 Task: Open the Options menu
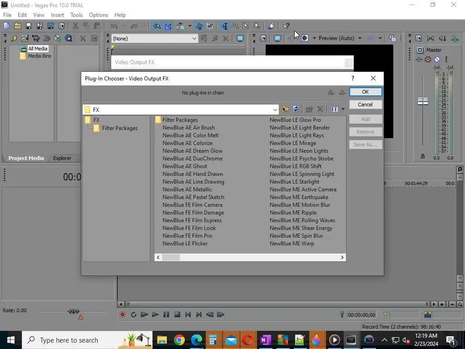coord(99,15)
